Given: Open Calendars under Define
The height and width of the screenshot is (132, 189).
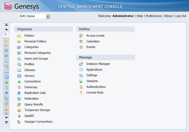Looking at the screenshot, I should 93,41.
